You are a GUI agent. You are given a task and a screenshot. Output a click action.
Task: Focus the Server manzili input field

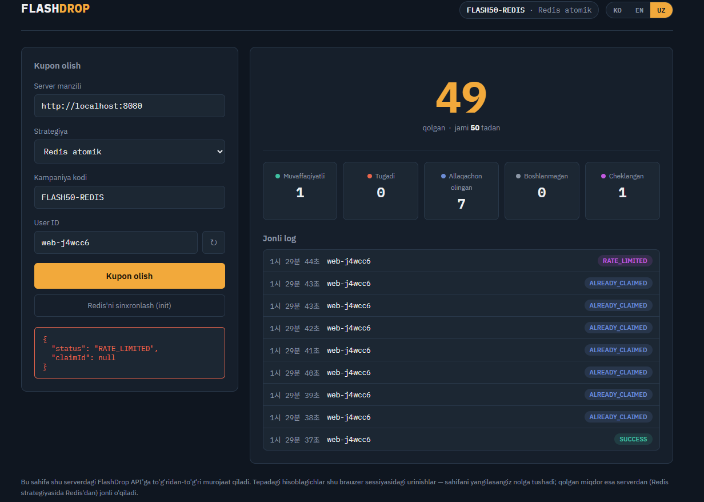pos(130,106)
